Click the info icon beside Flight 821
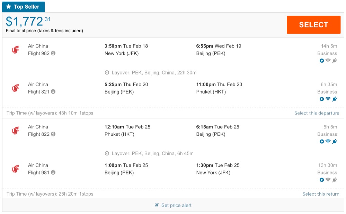Image resolution: width=346 pixels, height=214 pixels. [x=53, y=92]
